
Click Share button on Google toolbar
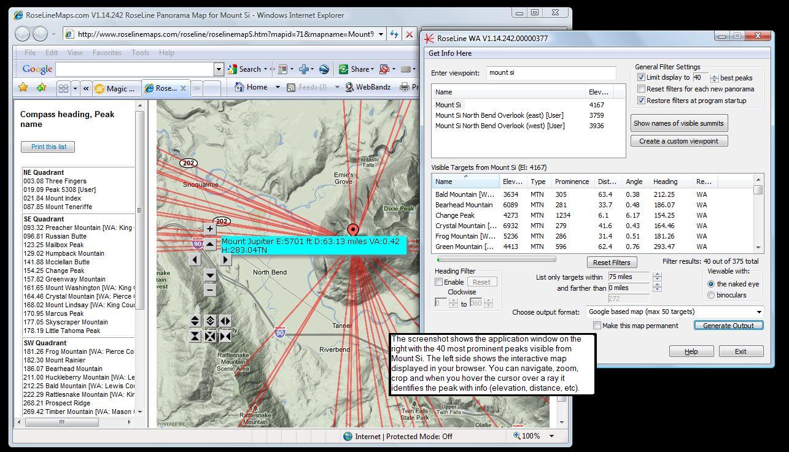355,69
